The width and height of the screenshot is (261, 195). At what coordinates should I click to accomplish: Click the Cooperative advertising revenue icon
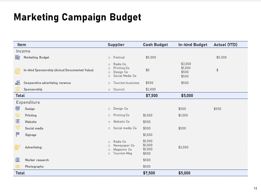click(18, 83)
